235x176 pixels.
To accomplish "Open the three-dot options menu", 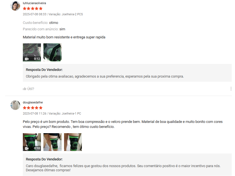I will [231, 89].
